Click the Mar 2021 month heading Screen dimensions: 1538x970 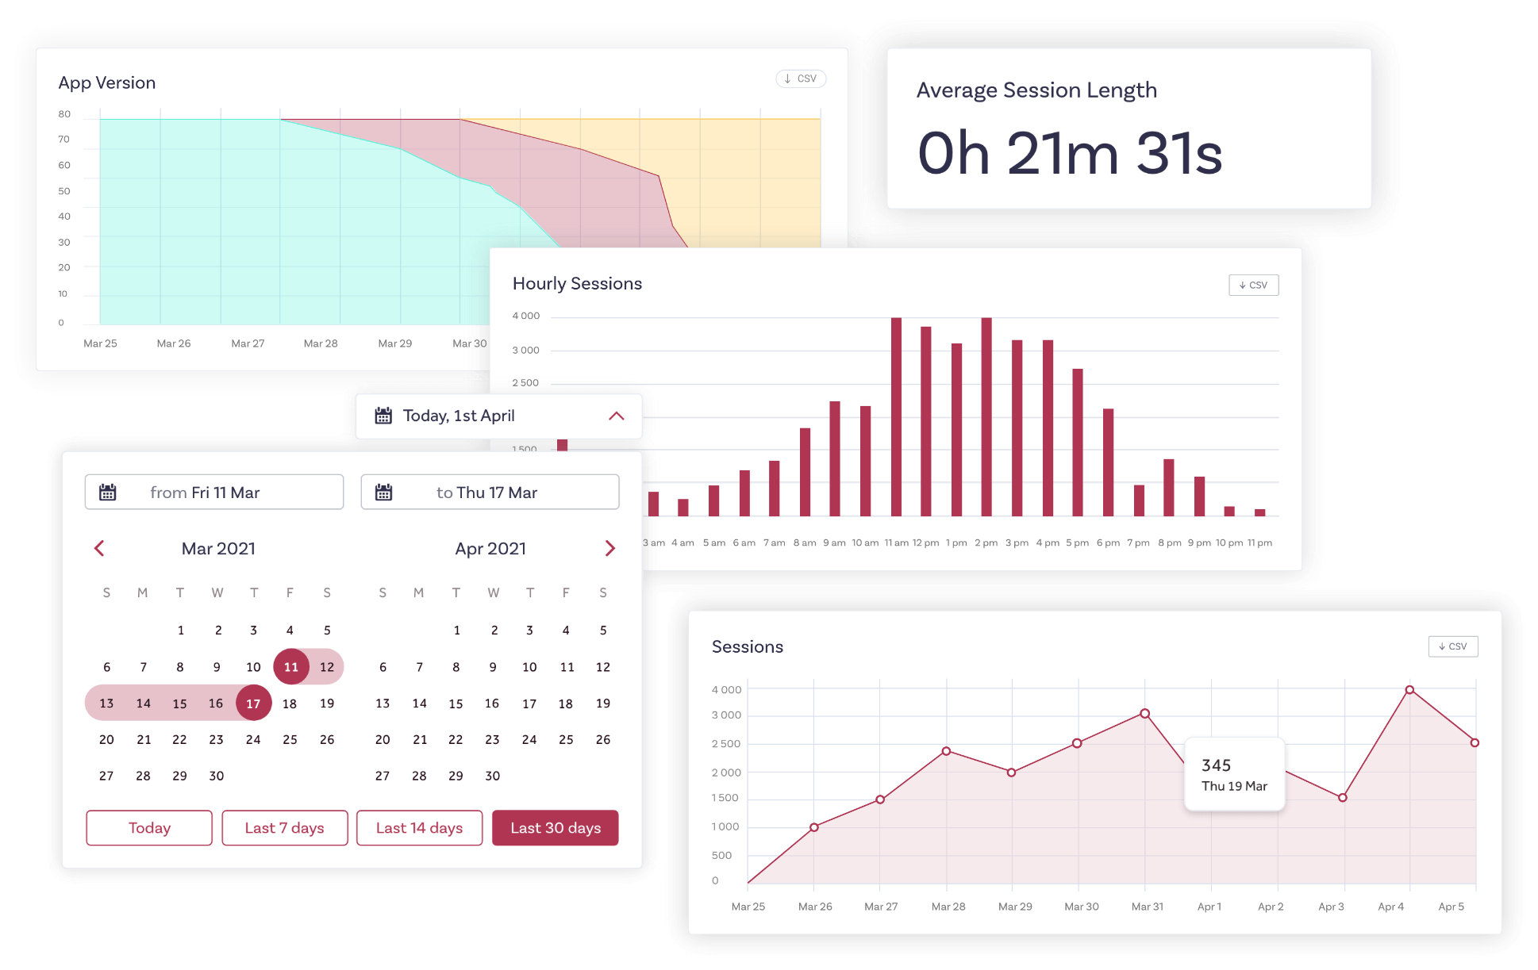pos(218,549)
